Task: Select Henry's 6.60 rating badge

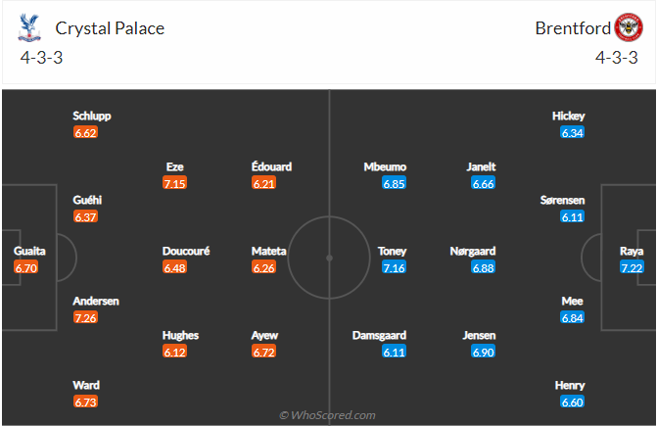Action: [x=573, y=402]
